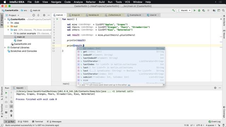Minimize the Run panel with dash icon
226x127 pixels.
[220, 88]
